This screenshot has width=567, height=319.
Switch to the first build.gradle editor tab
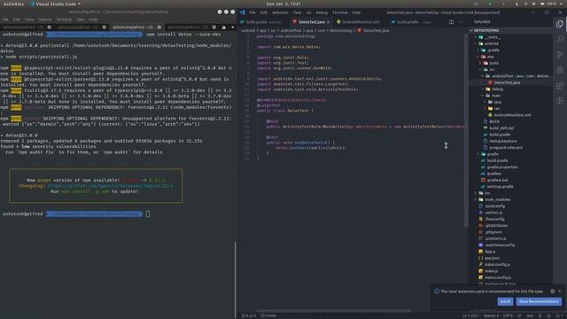[263, 22]
